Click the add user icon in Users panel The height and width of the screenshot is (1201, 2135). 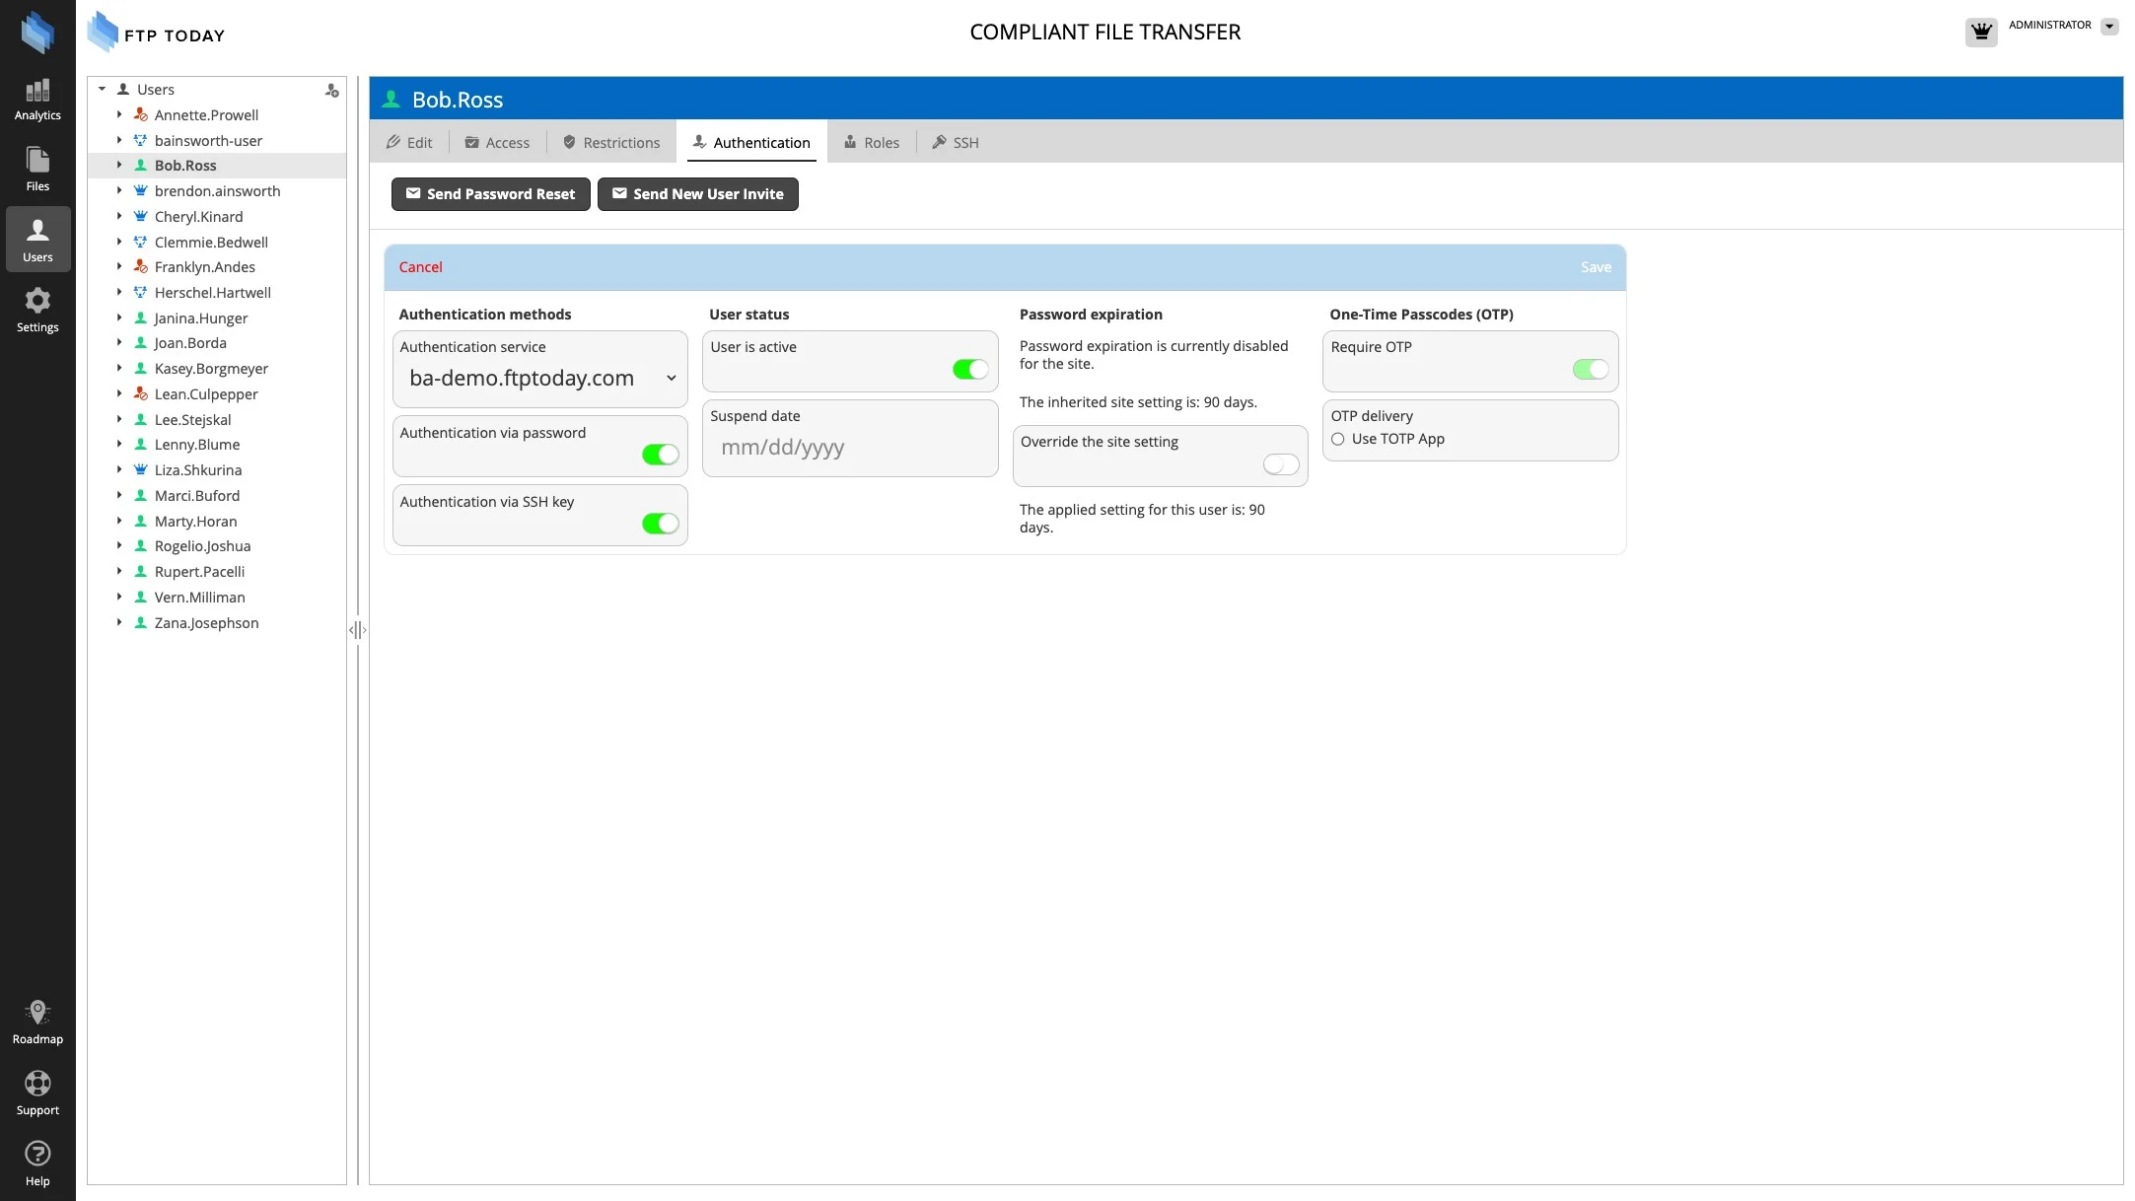tap(332, 90)
